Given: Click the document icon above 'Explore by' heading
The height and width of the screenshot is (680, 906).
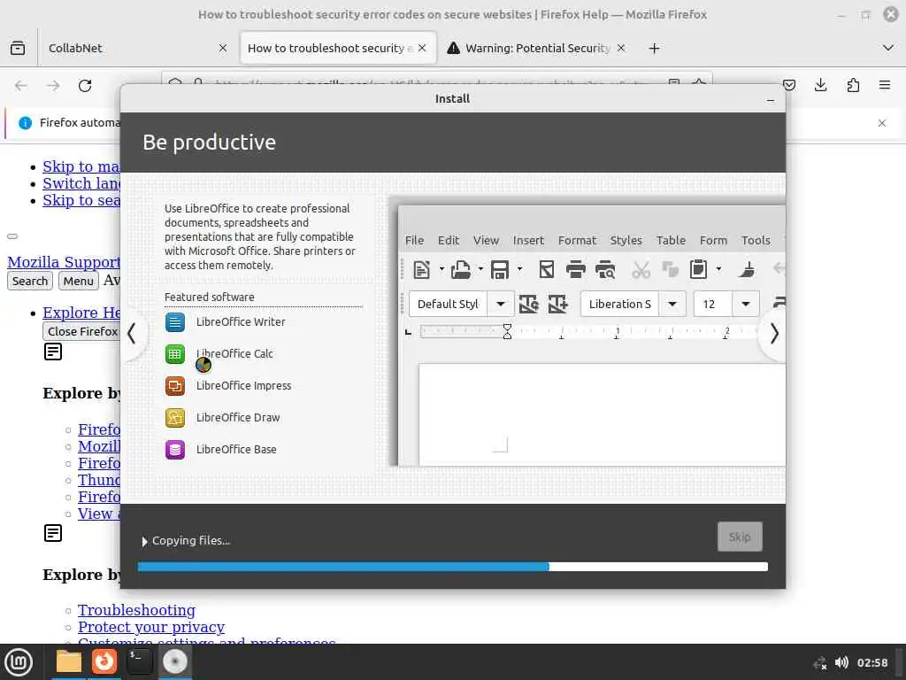Looking at the screenshot, I should pos(53,352).
